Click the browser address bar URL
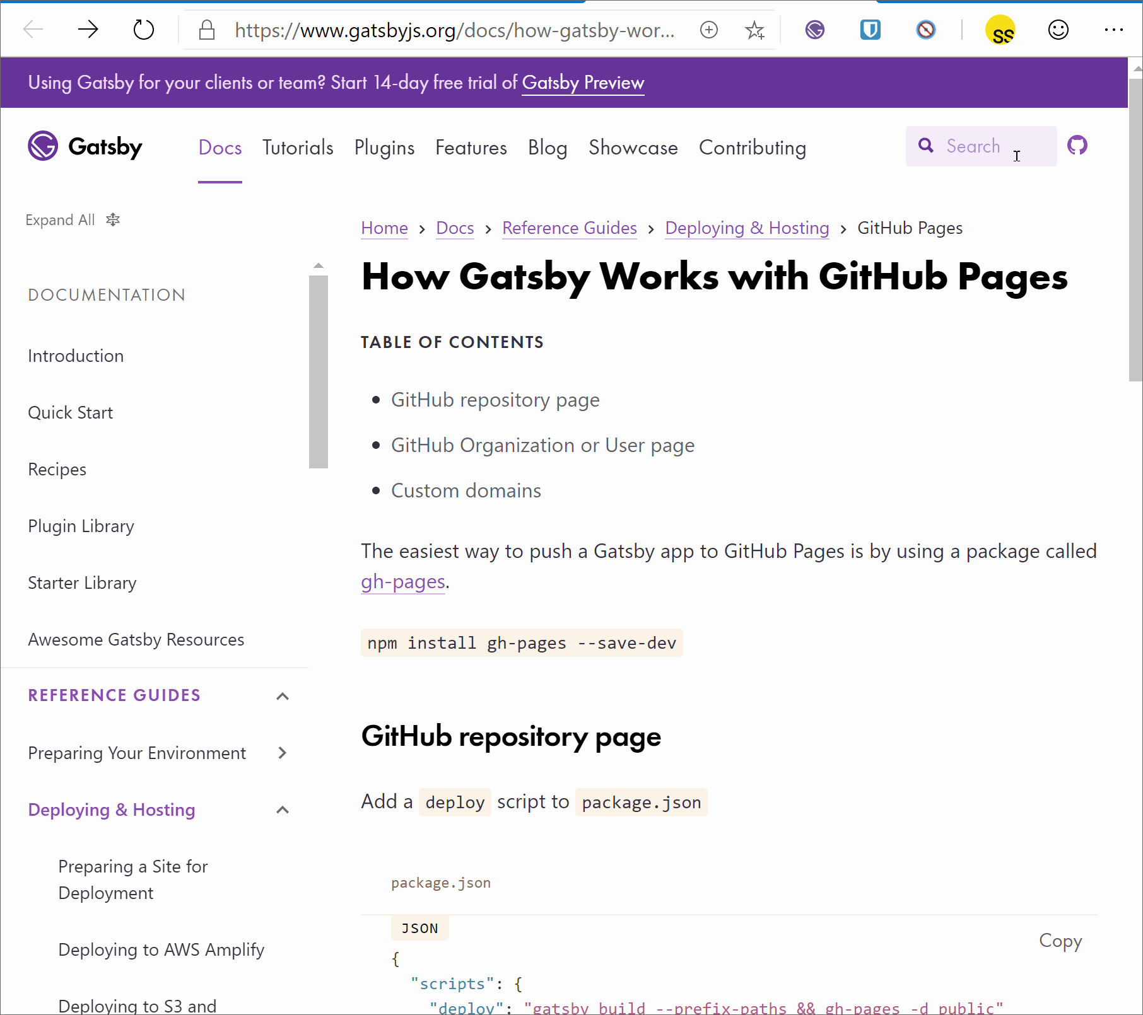The height and width of the screenshot is (1015, 1143). (x=454, y=30)
